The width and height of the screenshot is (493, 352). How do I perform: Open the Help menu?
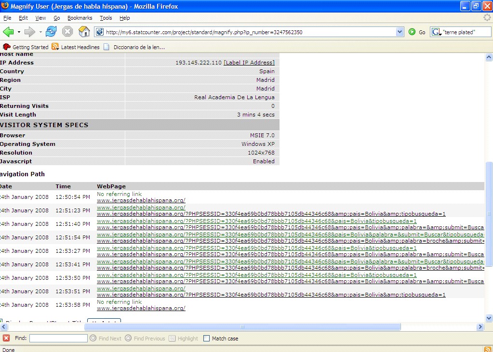point(124,18)
